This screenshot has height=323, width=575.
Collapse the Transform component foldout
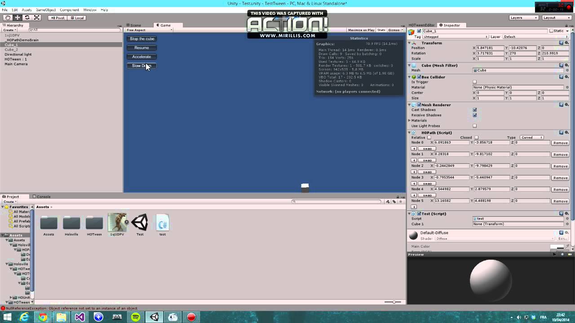click(410, 43)
